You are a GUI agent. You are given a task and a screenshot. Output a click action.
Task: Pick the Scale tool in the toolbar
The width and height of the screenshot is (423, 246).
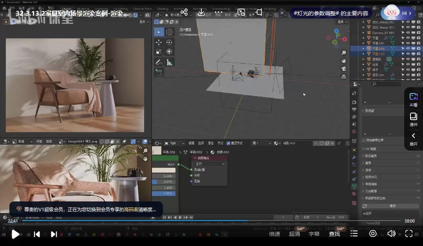[x=159, y=52]
